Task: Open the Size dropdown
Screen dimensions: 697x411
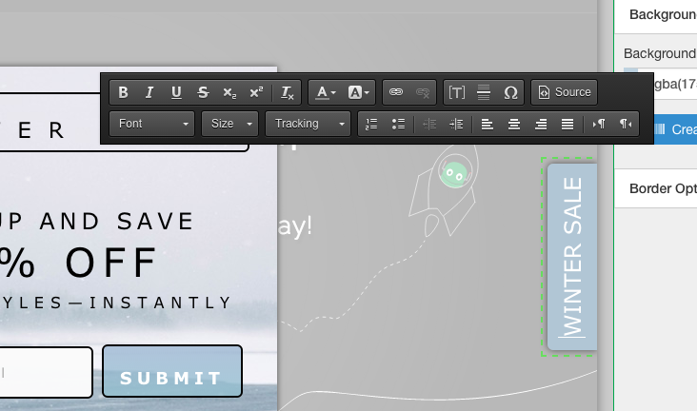Action: click(230, 124)
